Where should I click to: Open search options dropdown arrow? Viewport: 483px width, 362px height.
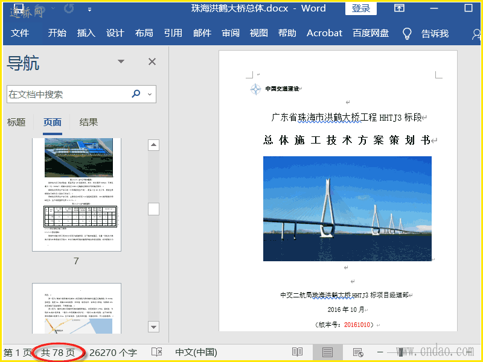[x=150, y=94]
